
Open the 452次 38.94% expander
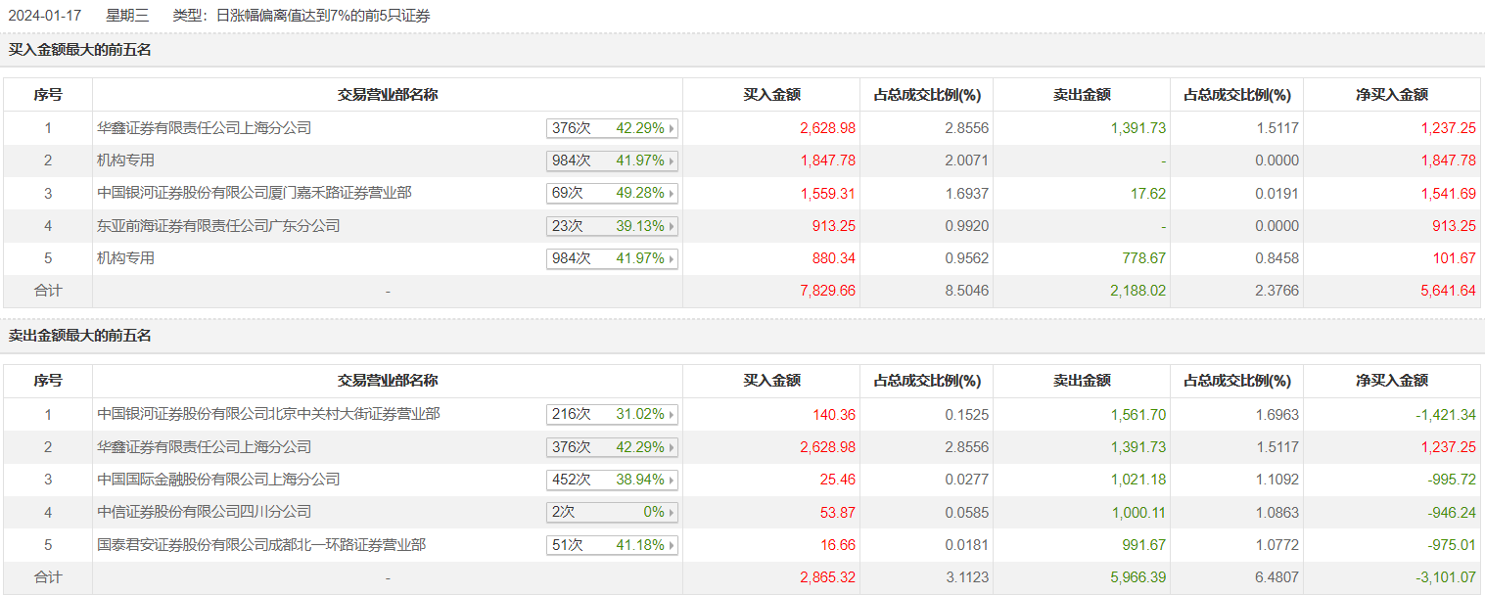click(x=612, y=480)
